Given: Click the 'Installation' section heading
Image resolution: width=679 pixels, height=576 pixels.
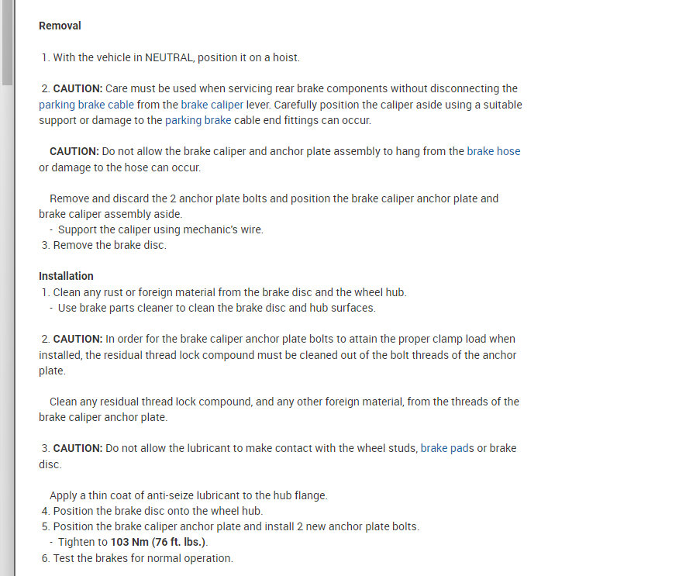Looking at the screenshot, I should [66, 276].
